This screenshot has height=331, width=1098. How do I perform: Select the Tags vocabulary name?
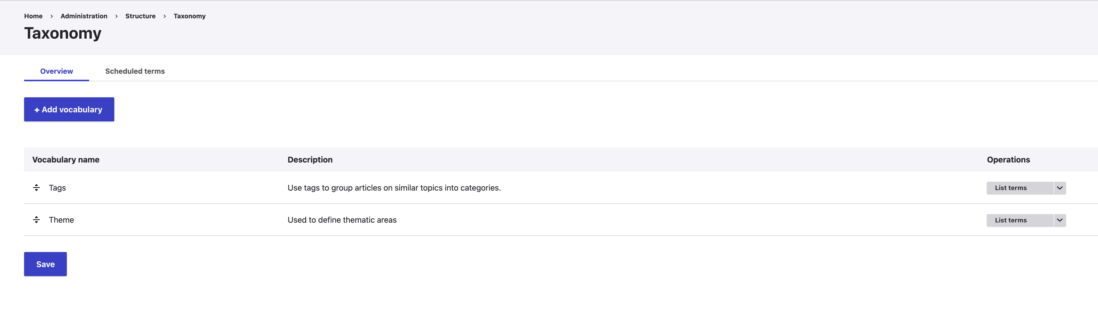(x=57, y=188)
